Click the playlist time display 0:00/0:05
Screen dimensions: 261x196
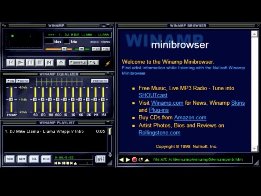(73, 157)
